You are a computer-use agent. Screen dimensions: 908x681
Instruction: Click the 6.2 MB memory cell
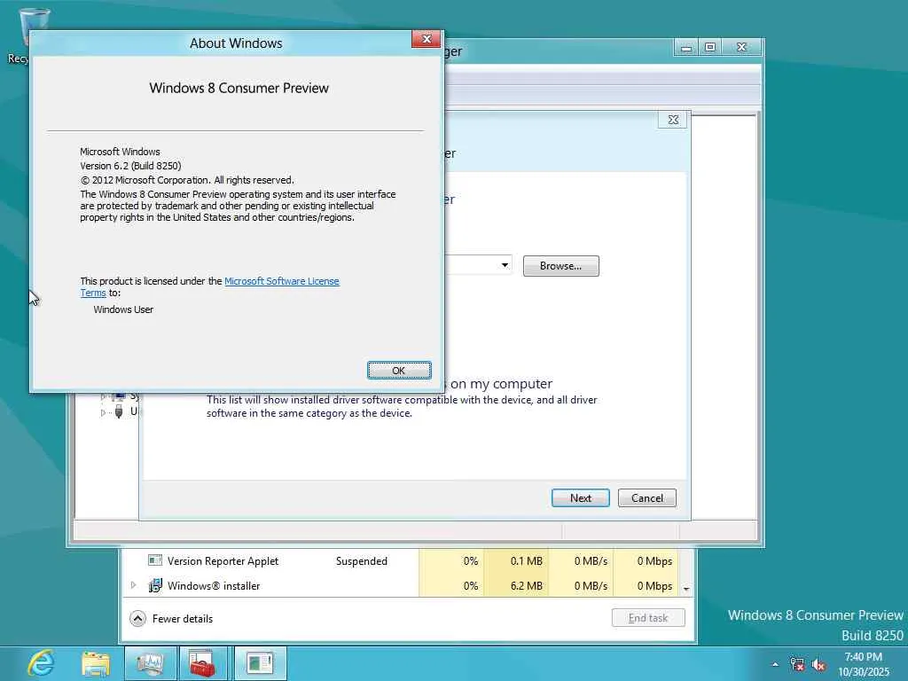pyautogui.click(x=517, y=585)
